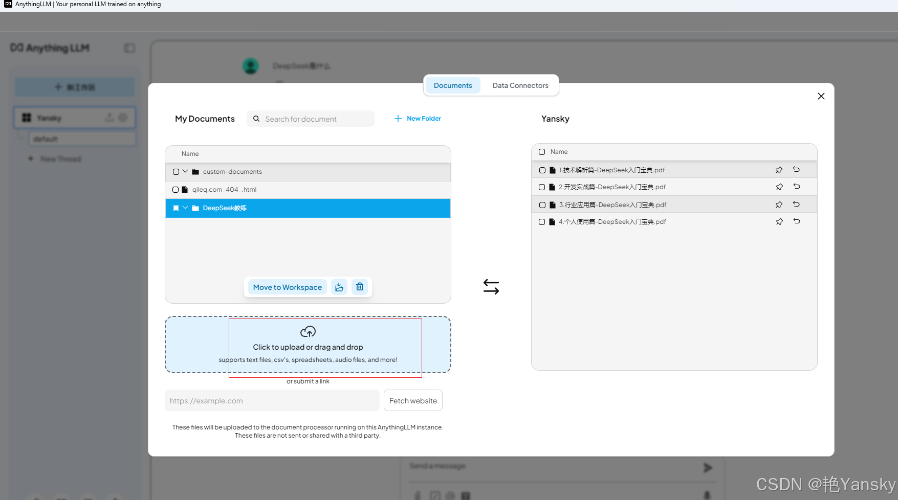Viewport: 898px width, 500px height.
Task: Open Yansky workspace settings gear
Action: pyautogui.click(x=123, y=118)
